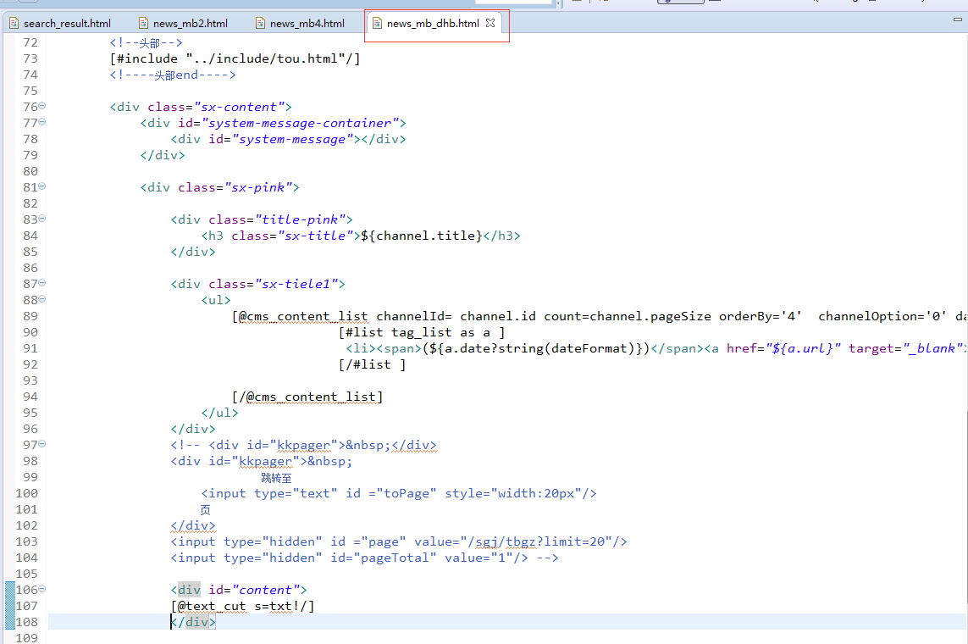Place cursor on ${channel.title} expression
Viewport: 968px width, 644px height.
click(x=421, y=236)
